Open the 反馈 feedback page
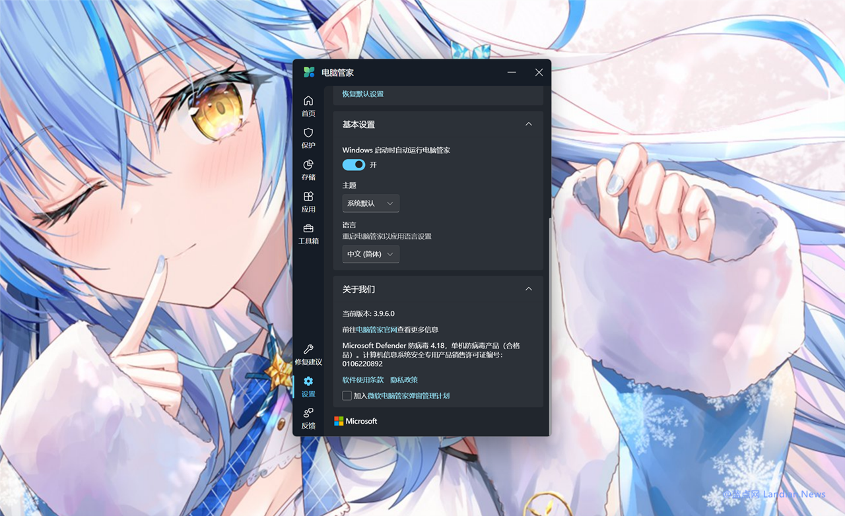Screen dimensions: 845x516 click(308, 418)
